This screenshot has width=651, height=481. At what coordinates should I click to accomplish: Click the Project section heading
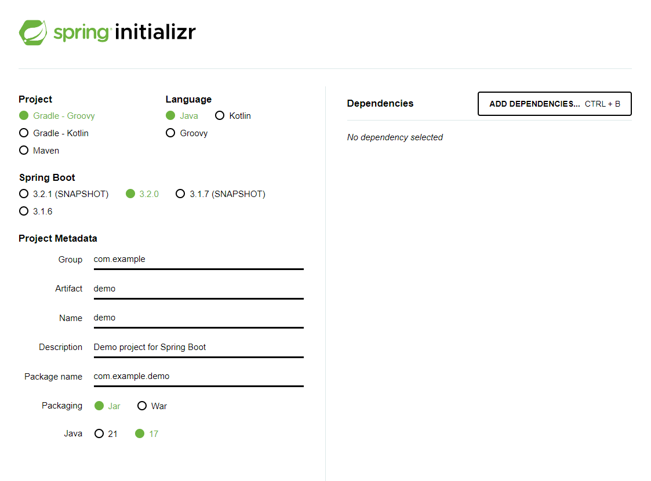35,100
